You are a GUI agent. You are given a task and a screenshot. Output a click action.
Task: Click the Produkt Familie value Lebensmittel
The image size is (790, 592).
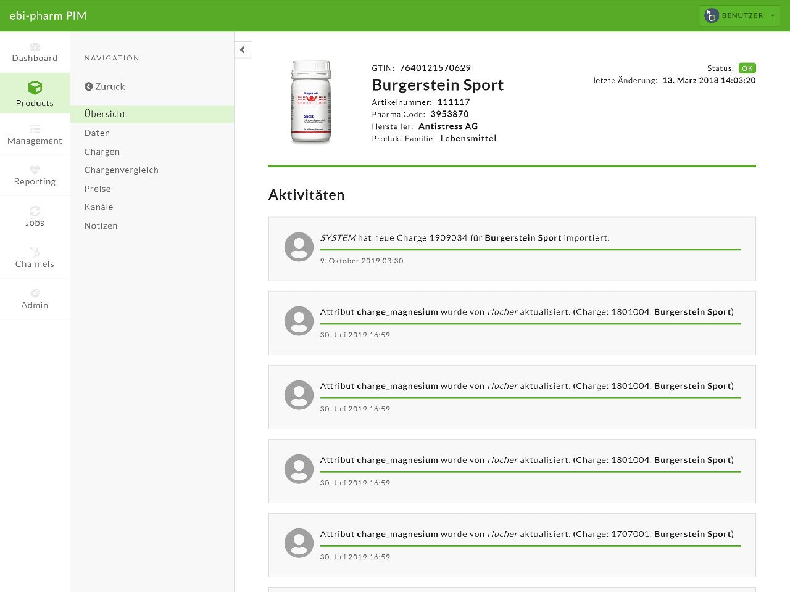468,139
